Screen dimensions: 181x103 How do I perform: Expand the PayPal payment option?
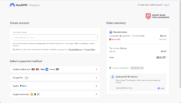pyautogui.click(x=96, y=86)
